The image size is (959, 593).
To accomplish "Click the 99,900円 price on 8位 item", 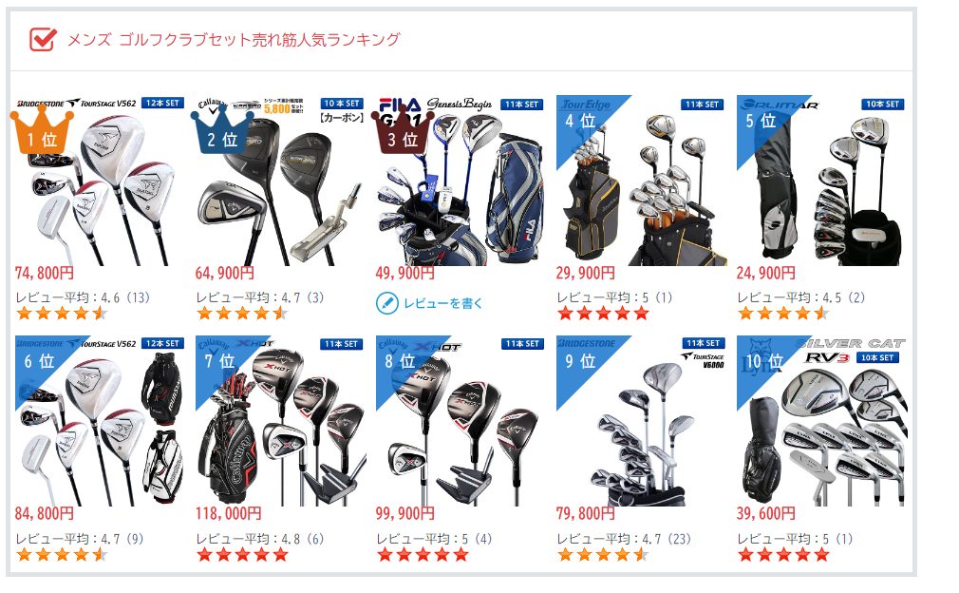I will point(404,513).
